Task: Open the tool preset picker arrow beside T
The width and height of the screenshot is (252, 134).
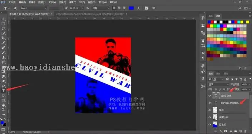Action: tap(9, 8)
